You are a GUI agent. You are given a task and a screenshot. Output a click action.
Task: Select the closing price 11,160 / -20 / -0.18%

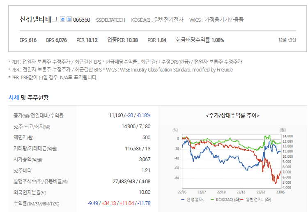(x=130, y=115)
